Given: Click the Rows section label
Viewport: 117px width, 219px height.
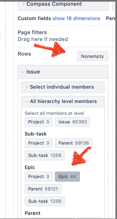Looking at the screenshot, I should (24, 54).
